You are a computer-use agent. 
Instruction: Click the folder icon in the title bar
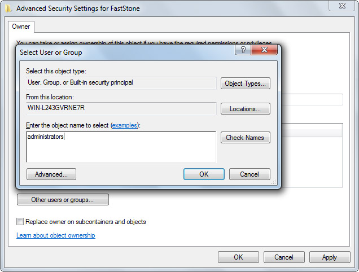tap(8, 8)
